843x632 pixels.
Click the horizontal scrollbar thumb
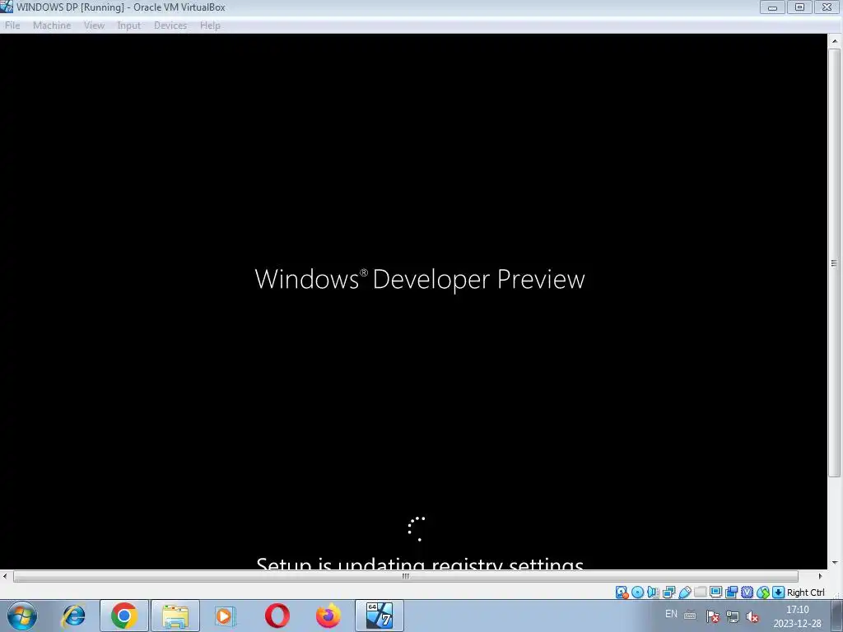[406, 576]
